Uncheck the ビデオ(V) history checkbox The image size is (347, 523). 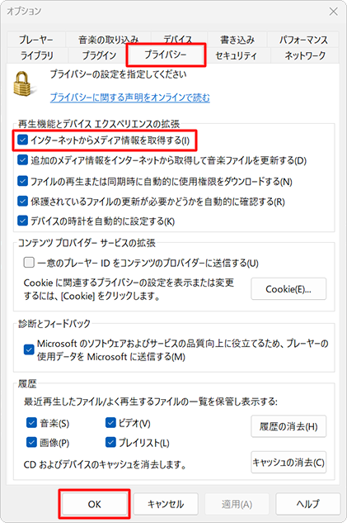pos(110,423)
